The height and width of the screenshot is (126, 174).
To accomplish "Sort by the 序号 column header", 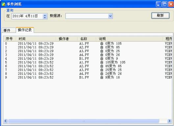I will [x=10, y=39].
